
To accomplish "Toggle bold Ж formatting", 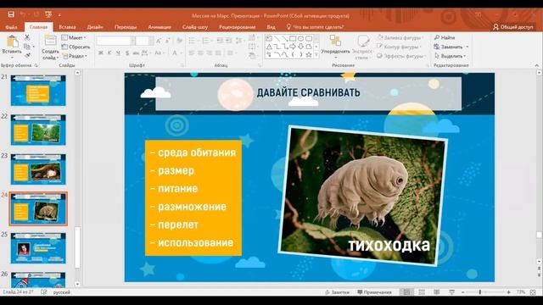I will click(101, 53).
